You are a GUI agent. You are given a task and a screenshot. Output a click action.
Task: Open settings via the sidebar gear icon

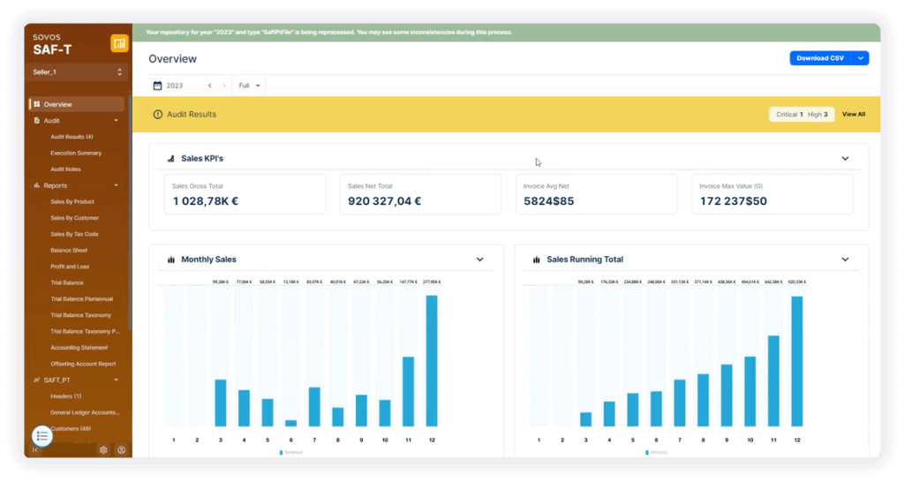pos(103,449)
